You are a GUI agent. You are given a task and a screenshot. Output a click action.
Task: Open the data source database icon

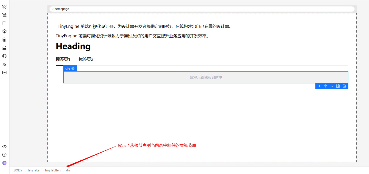point(4,40)
